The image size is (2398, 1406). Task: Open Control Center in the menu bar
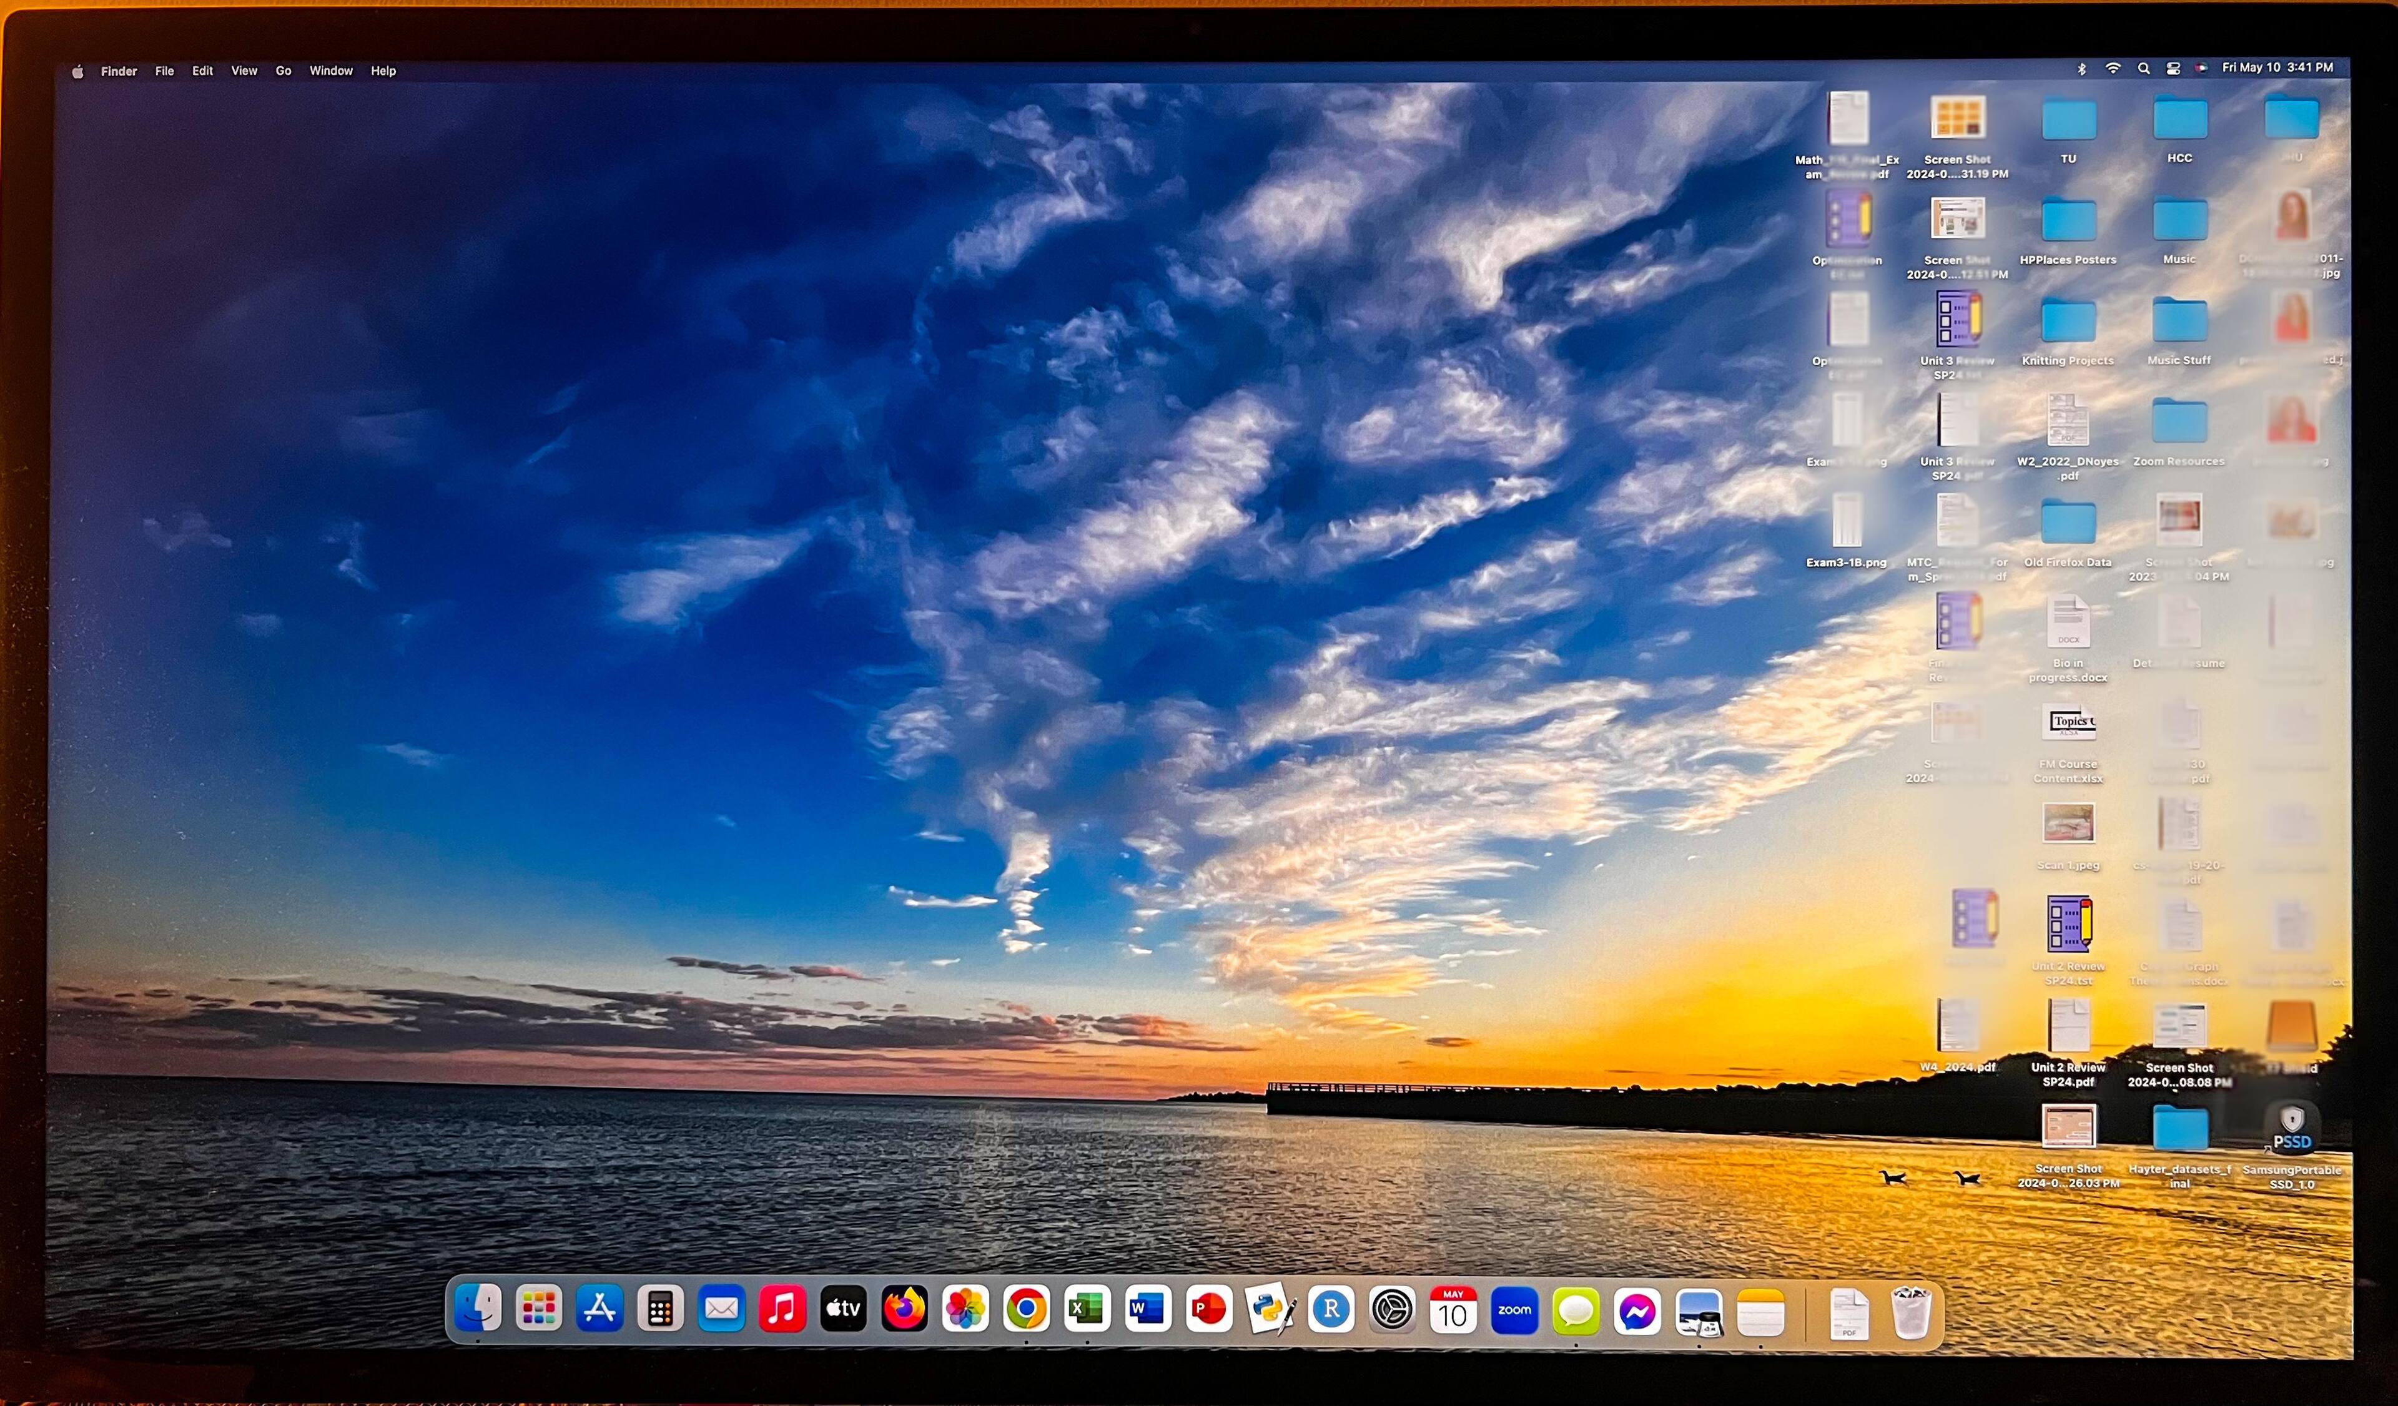tap(2173, 69)
